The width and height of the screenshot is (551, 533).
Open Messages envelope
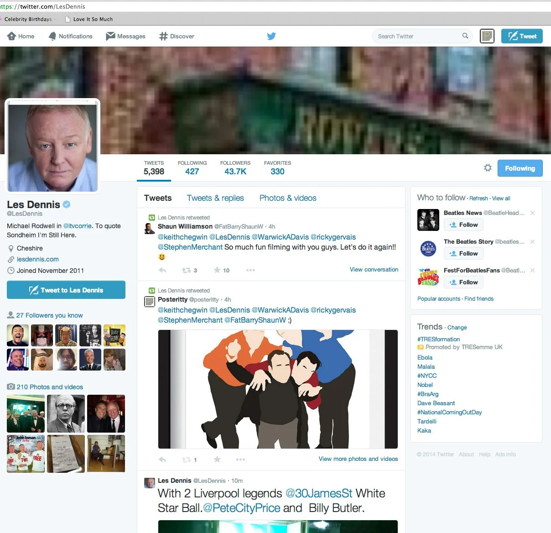pos(125,36)
